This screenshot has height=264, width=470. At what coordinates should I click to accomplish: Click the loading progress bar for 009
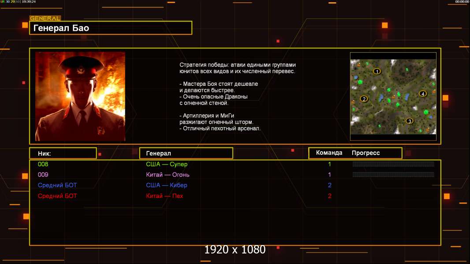393,174
